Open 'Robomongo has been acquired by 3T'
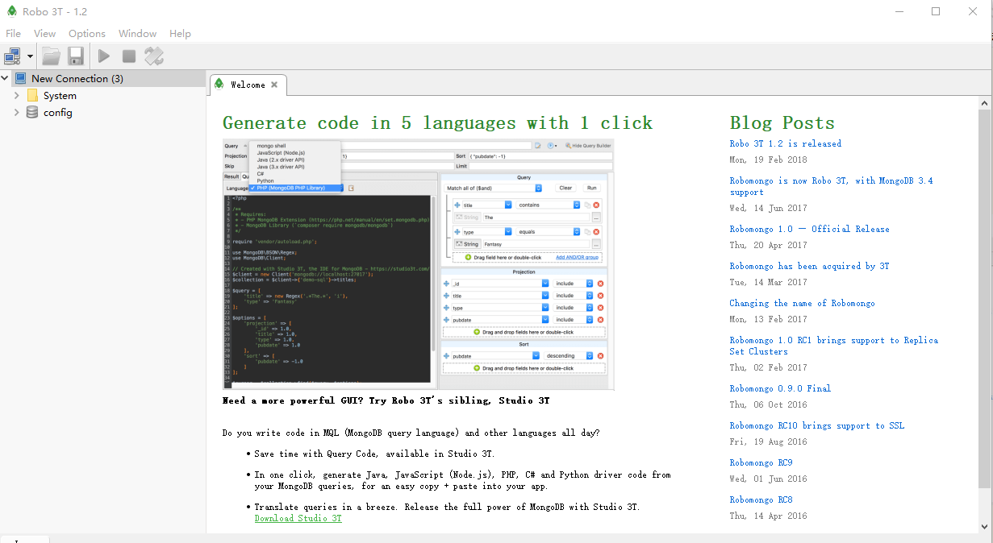 [809, 266]
